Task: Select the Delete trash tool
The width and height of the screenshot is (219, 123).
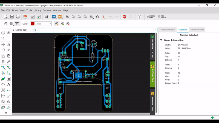Action: coord(3,62)
